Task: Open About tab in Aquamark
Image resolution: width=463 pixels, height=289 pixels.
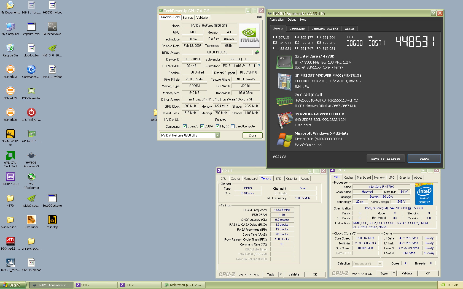Action: click(349, 29)
